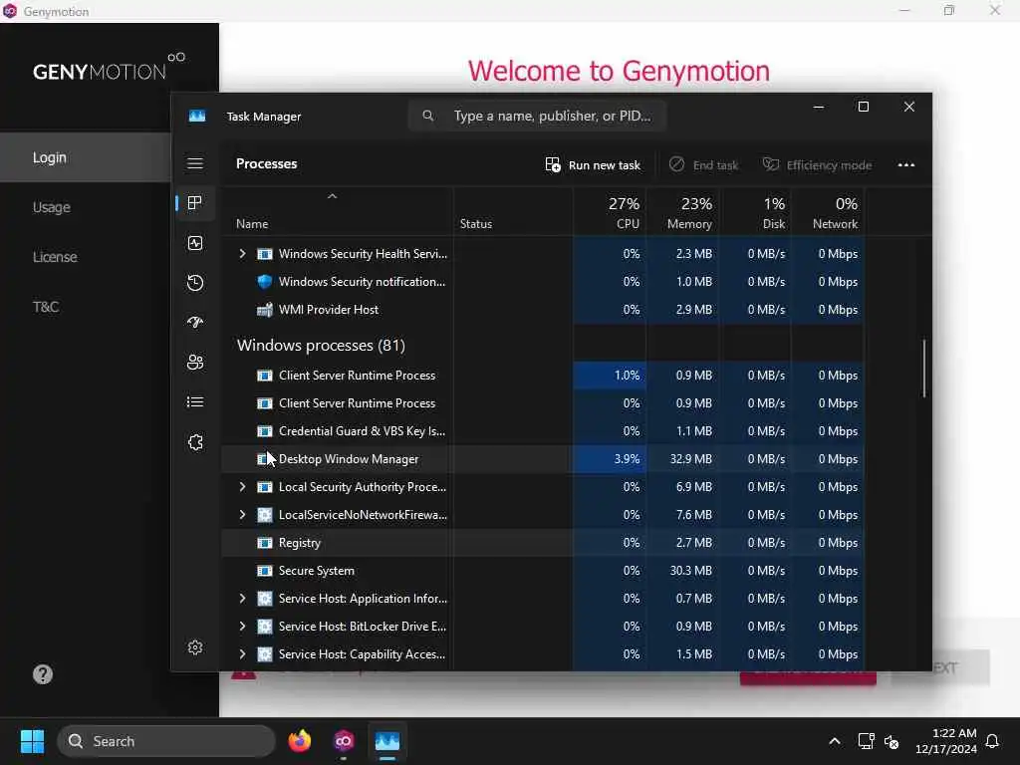Click the search magnifier icon in Task Manager

click(428, 116)
